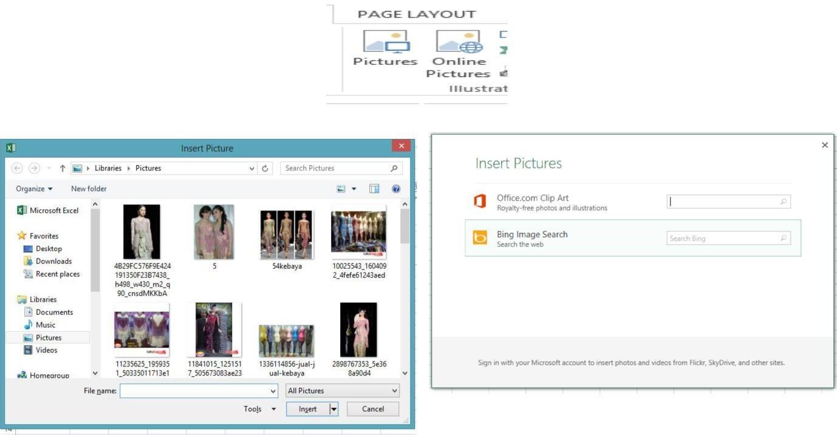Screen dimensions: 837x435
Task: Open the Documents library
Action: (48, 312)
